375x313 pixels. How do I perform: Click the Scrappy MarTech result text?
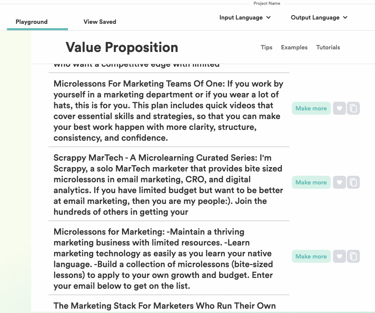tap(168, 185)
